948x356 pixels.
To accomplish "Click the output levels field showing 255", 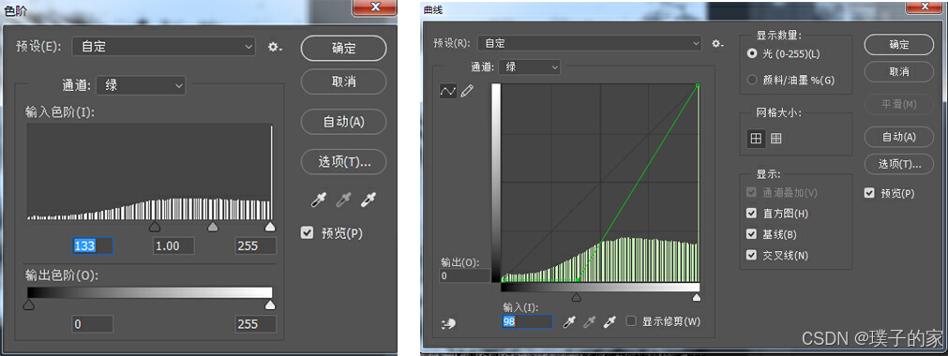I will click(x=256, y=324).
